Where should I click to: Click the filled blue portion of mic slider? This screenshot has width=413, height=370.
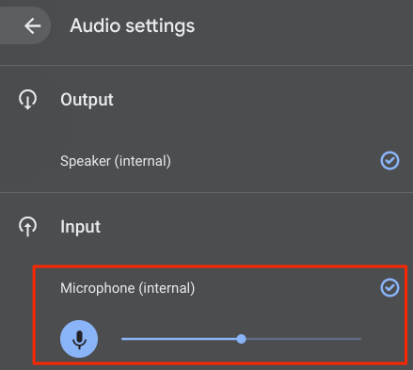coord(179,339)
